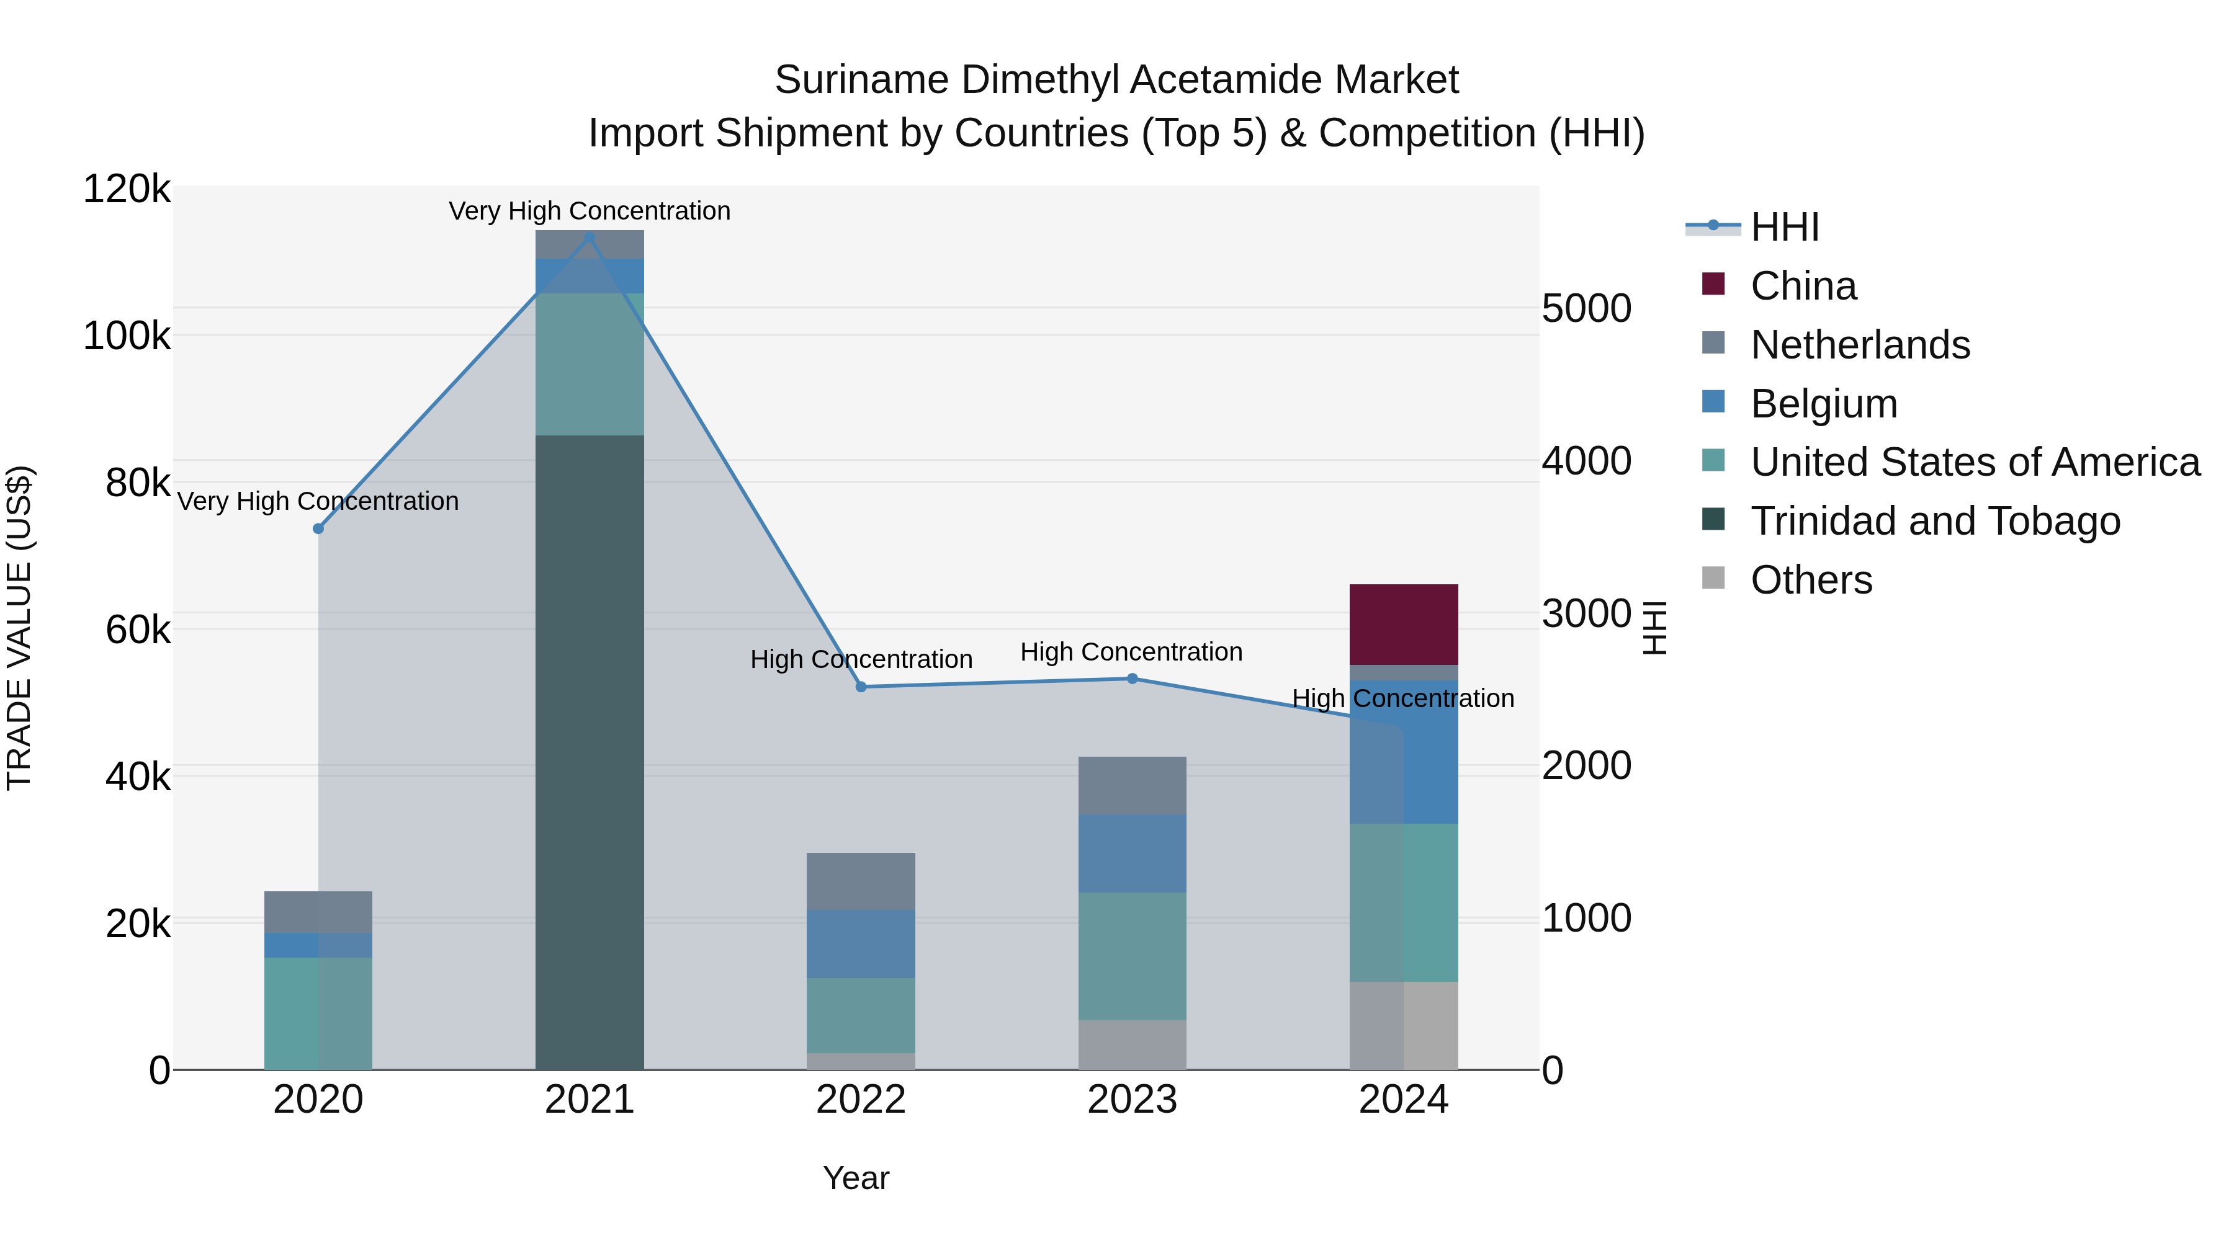Image resolution: width=2234 pixels, height=1256 pixels.
Task: Click the United States segment of 2021 bar
Action: point(590,364)
